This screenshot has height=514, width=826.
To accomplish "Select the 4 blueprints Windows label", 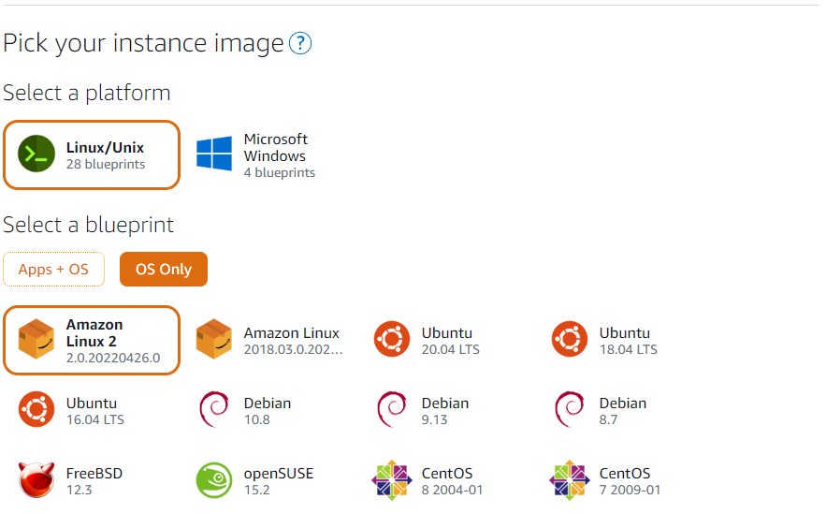I will point(279,173).
